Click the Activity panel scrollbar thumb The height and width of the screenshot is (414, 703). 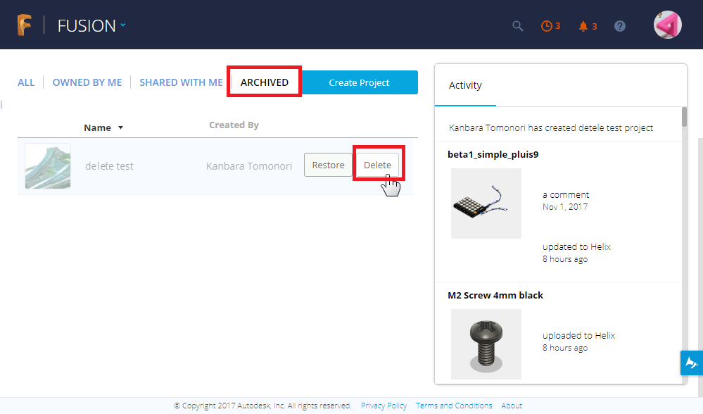click(684, 117)
